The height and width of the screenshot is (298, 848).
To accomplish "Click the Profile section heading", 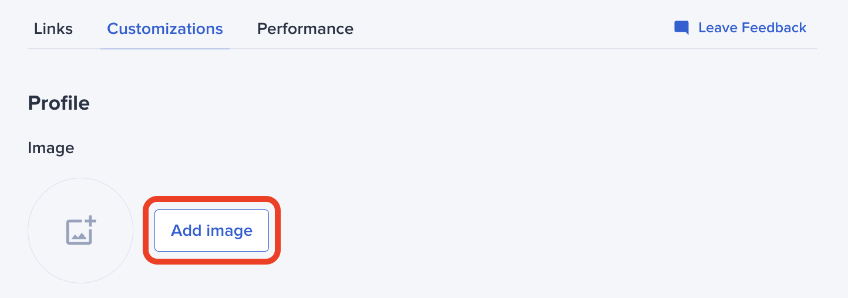I will [59, 103].
